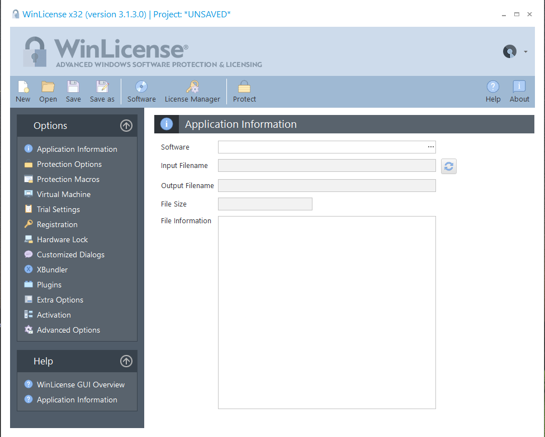Screen dimensions: 545x437
Task: Go to Virtual Machine settings
Action: [64, 194]
